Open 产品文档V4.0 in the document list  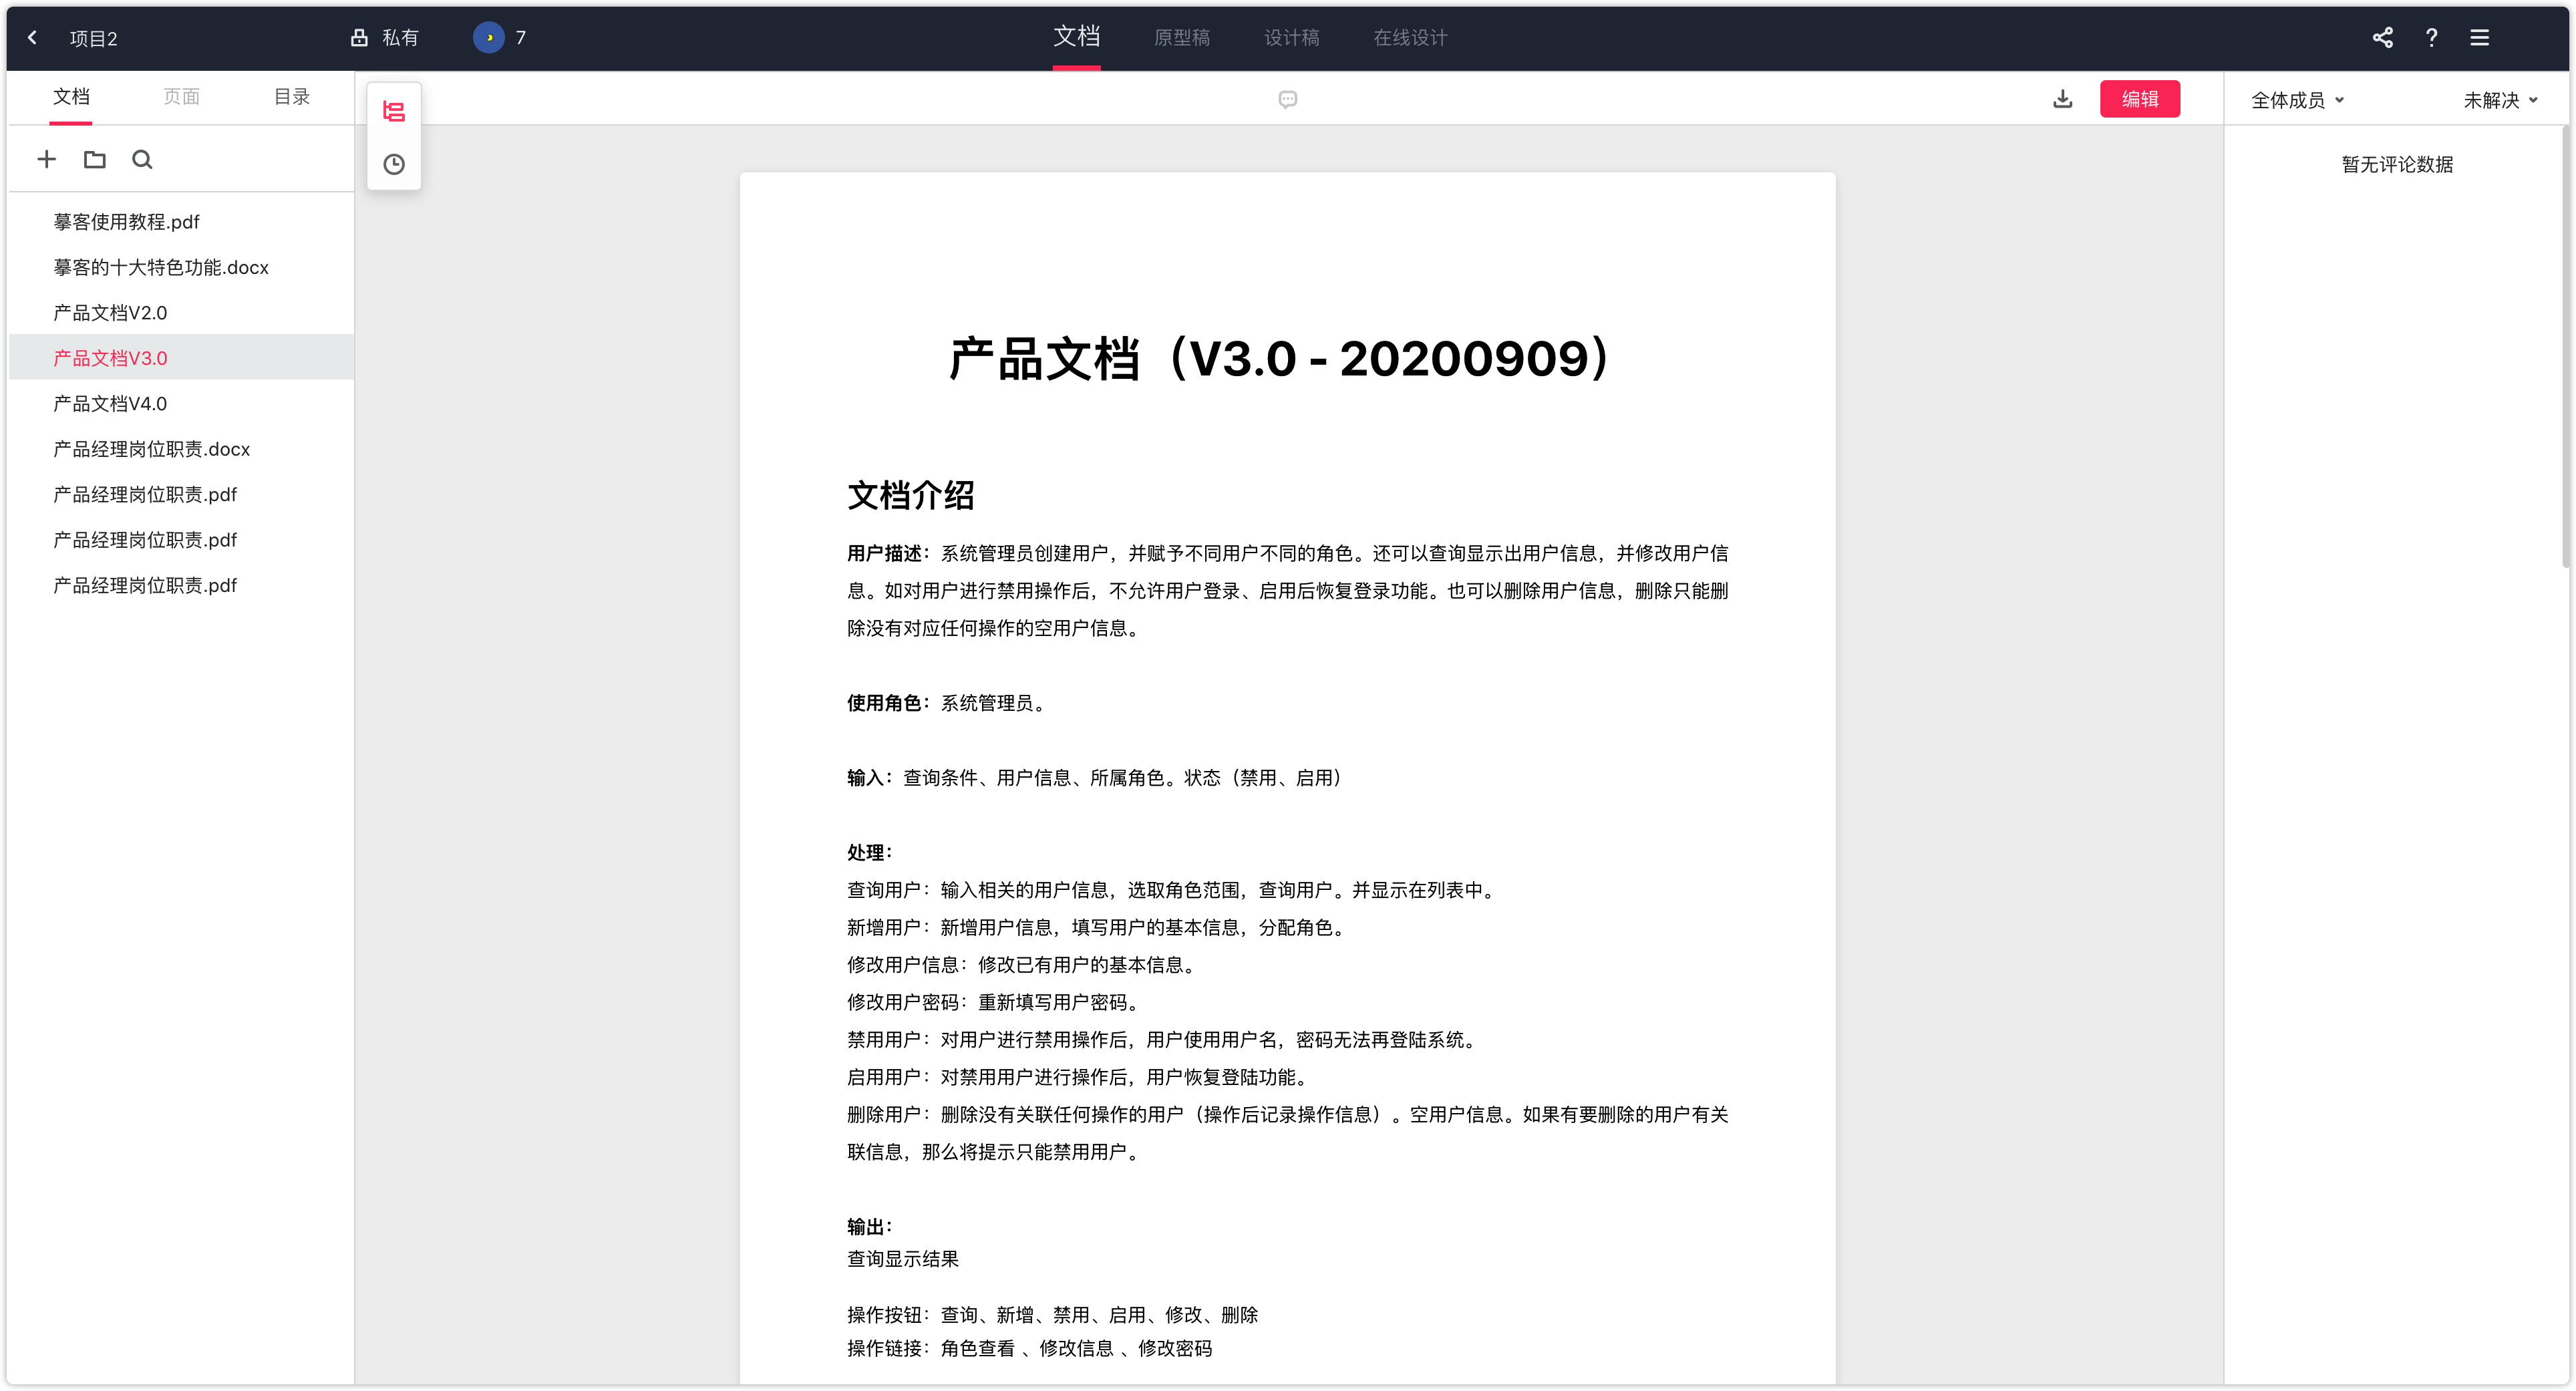[110, 404]
